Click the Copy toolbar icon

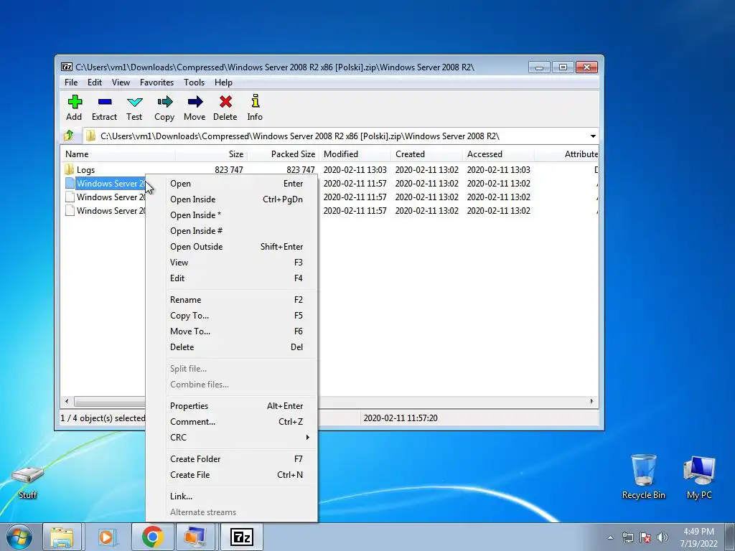pos(164,102)
